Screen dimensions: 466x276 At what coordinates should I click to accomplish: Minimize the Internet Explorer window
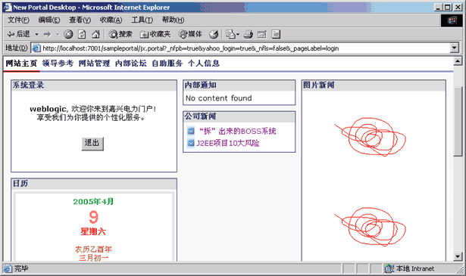point(438,7)
